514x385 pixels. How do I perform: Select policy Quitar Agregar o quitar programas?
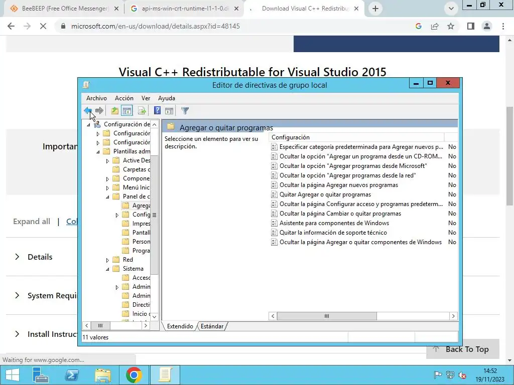click(x=325, y=195)
